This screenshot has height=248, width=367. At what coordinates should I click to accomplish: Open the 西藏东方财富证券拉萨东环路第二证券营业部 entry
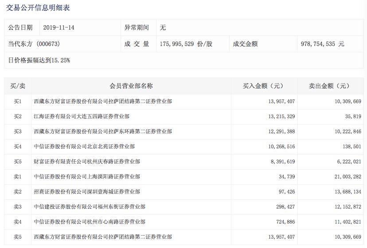[103, 132]
